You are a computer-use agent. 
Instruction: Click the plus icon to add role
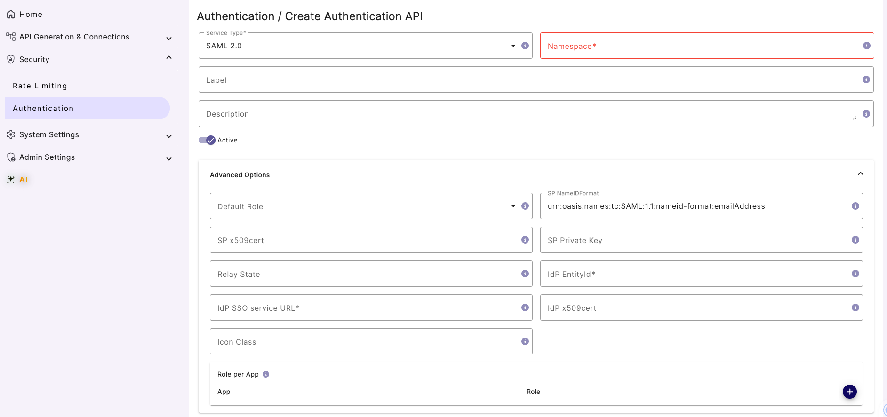tap(849, 392)
